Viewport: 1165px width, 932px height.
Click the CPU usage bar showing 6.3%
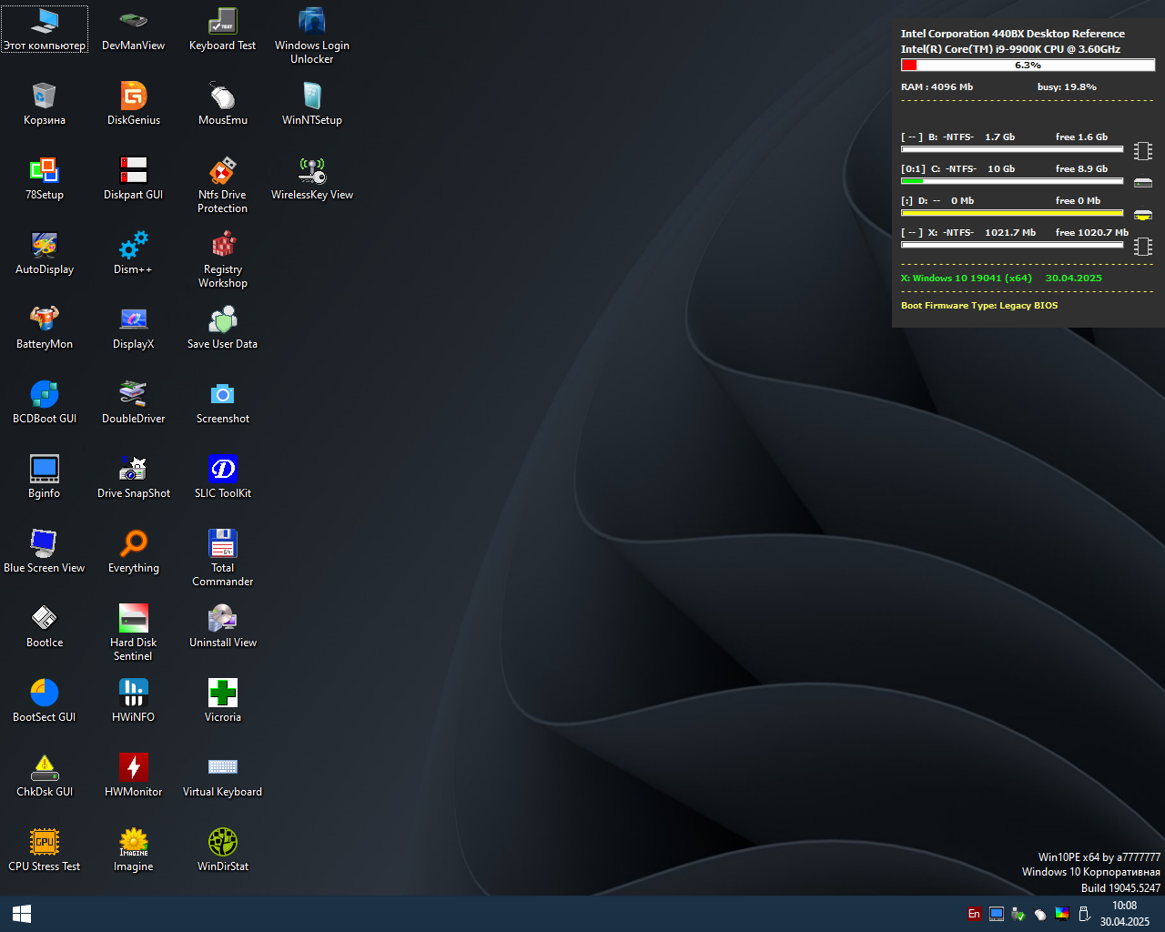[x=1028, y=66]
